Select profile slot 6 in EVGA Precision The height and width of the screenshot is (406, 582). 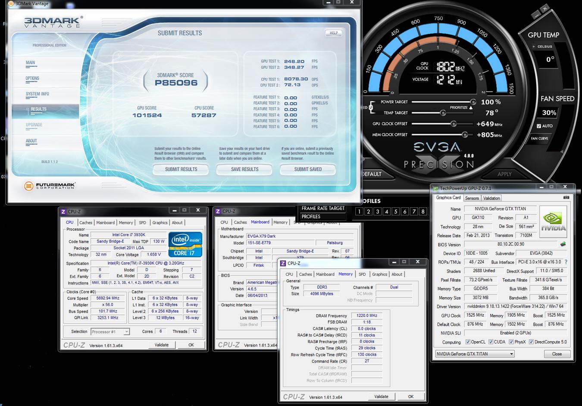point(404,211)
